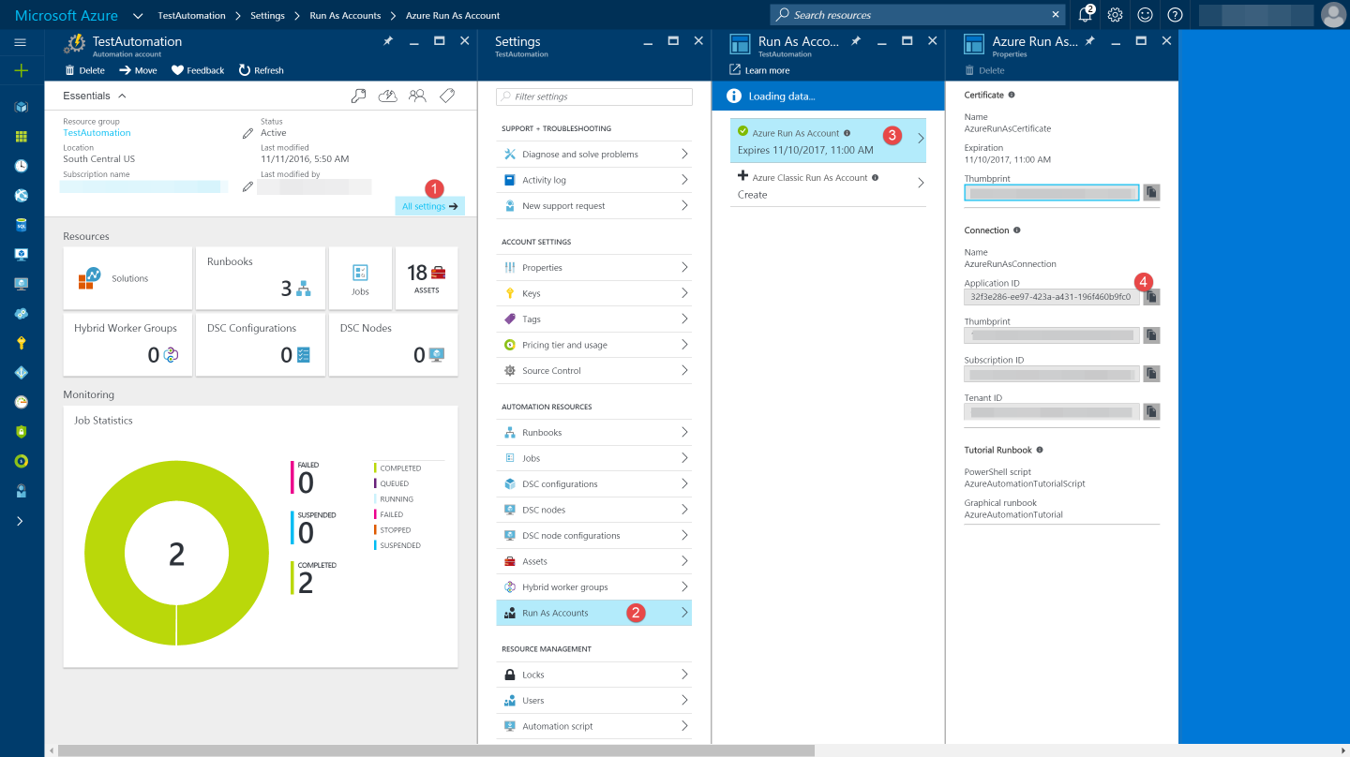Open the DSC Nodes tile

(x=394, y=345)
